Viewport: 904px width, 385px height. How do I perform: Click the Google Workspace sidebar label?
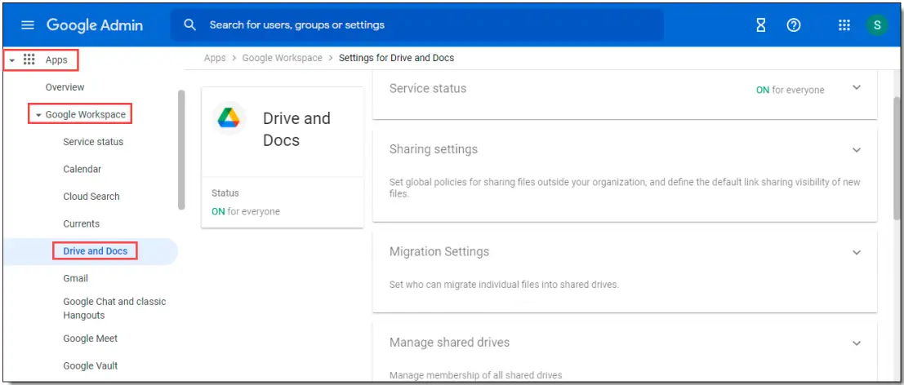tap(85, 114)
